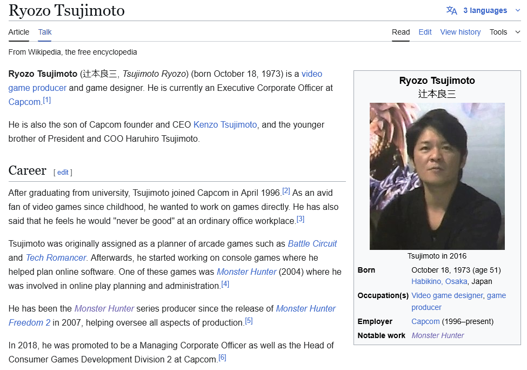The image size is (527, 370).
Task: Open the Tech Romancer link
Action: point(56,257)
